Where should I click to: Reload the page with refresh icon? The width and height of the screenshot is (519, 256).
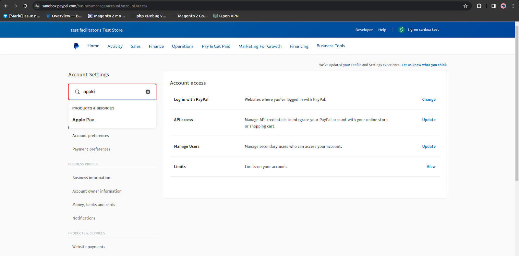[x=25, y=6]
